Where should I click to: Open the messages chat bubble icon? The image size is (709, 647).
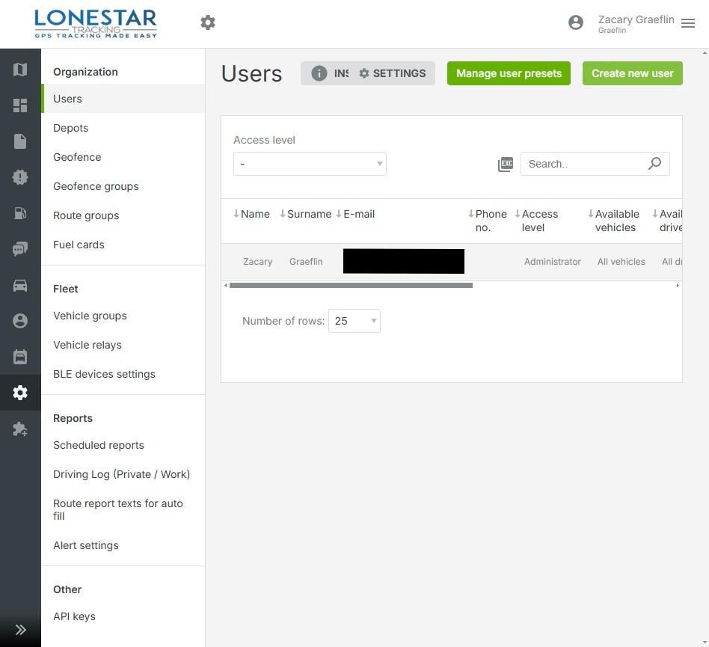(20, 248)
